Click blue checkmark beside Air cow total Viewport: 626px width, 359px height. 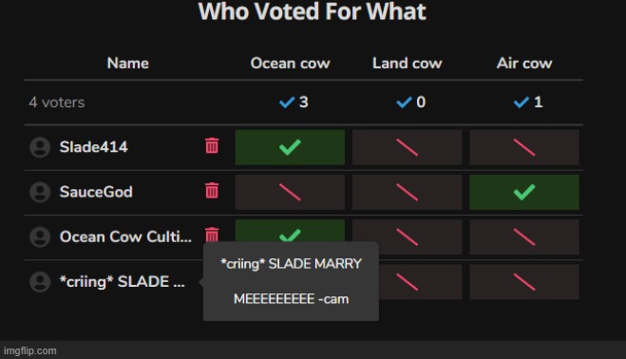[522, 103]
